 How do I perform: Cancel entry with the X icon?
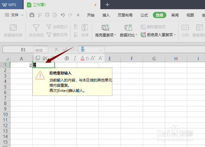point(56,49)
